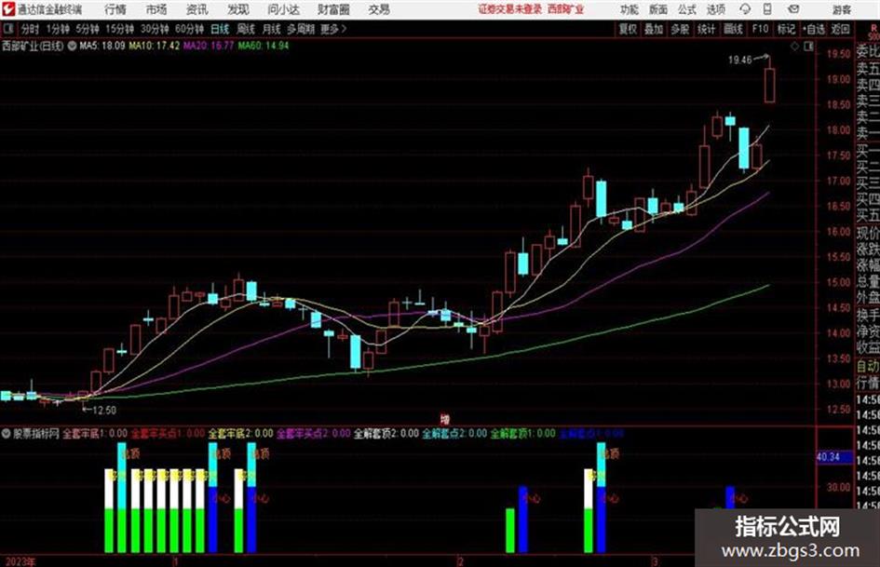Click the 统计 statistics toolbar button
880x567 pixels.
(x=706, y=29)
